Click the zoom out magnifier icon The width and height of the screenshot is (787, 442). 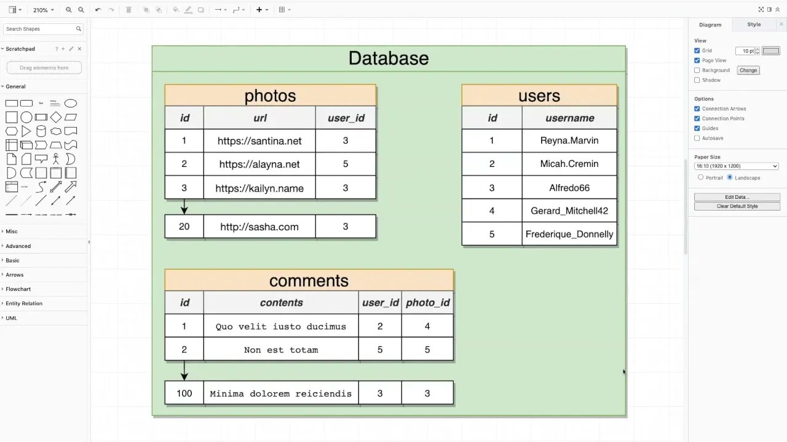pyautogui.click(x=81, y=10)
